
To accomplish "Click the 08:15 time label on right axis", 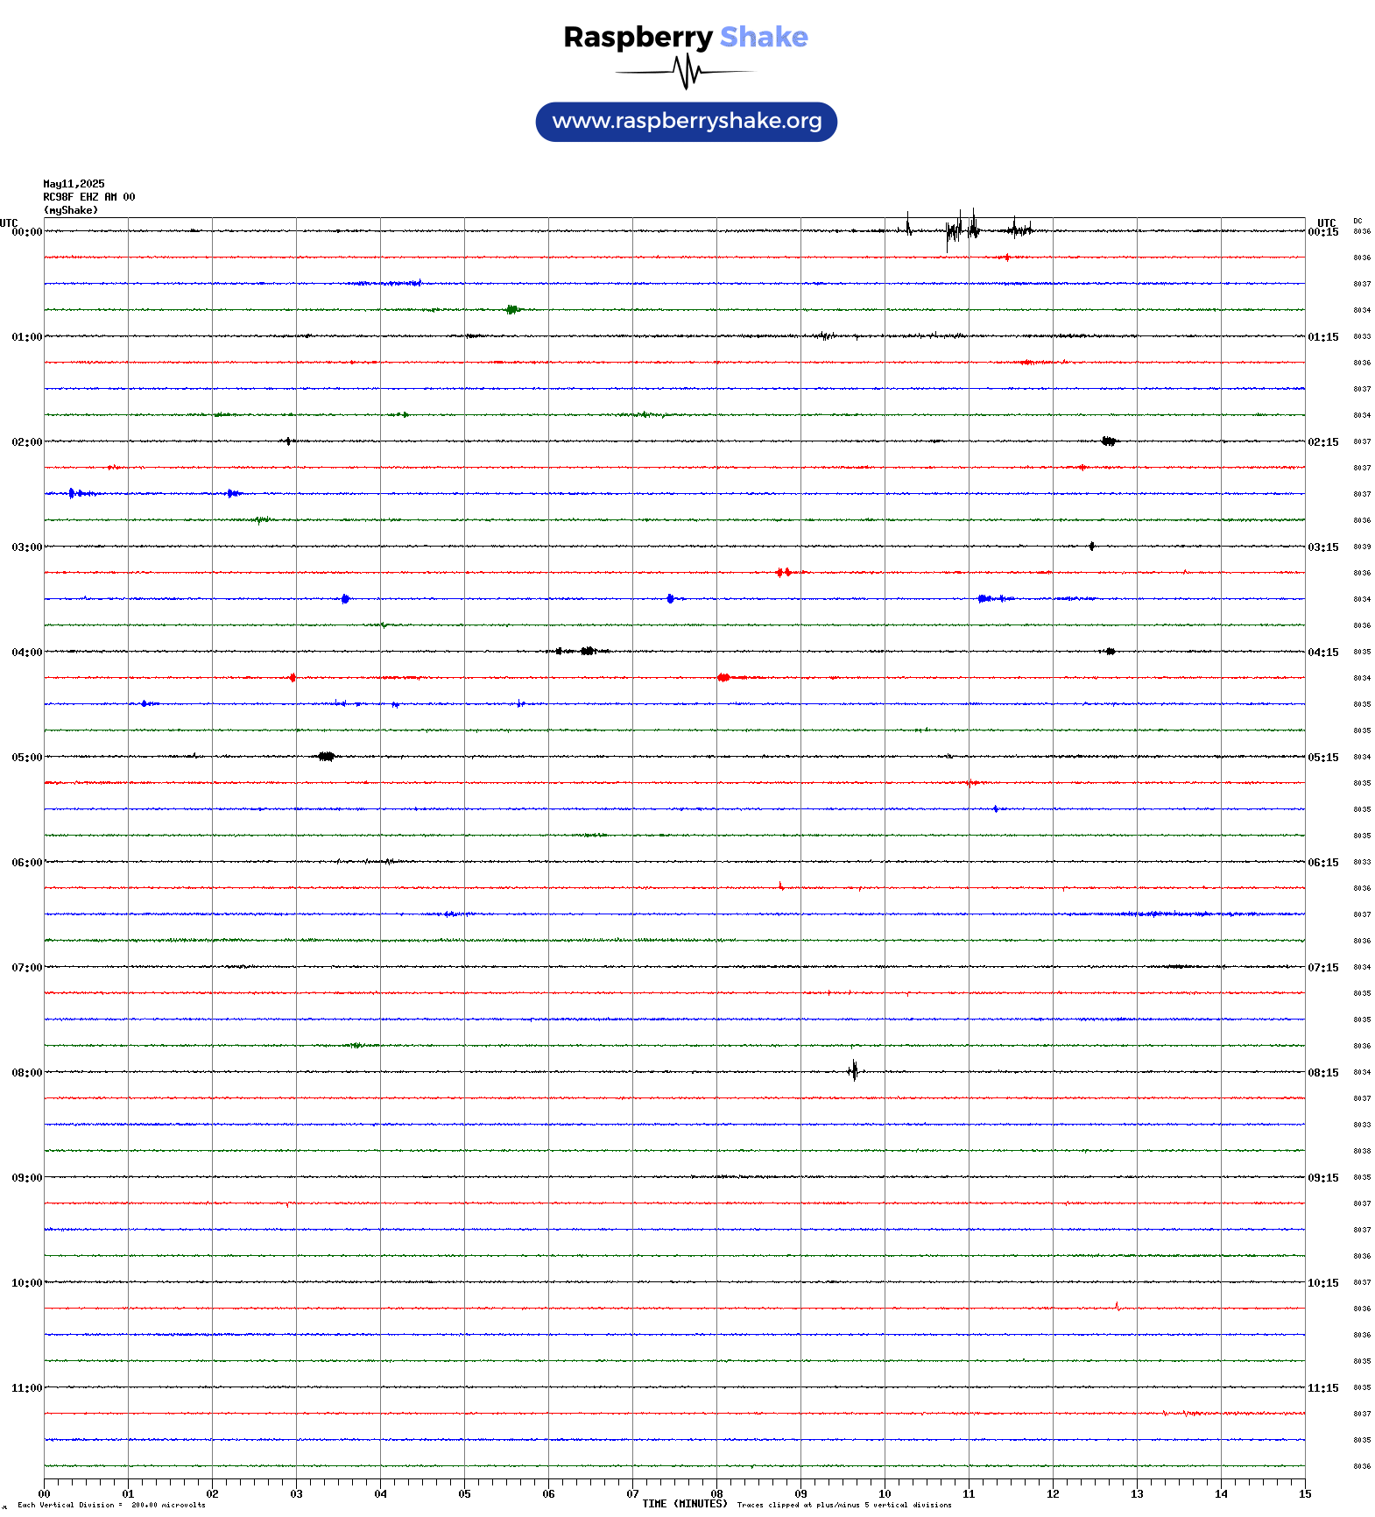I will pyautogui.click(x=1323, y=1073).
